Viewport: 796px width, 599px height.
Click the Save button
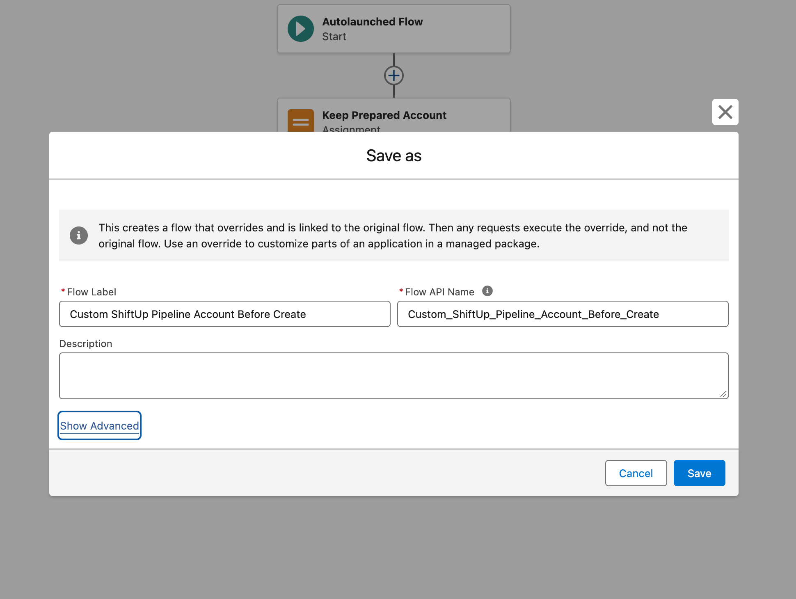699,473
